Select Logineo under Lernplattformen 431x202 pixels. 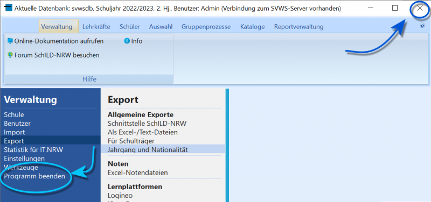click(120, 196)
